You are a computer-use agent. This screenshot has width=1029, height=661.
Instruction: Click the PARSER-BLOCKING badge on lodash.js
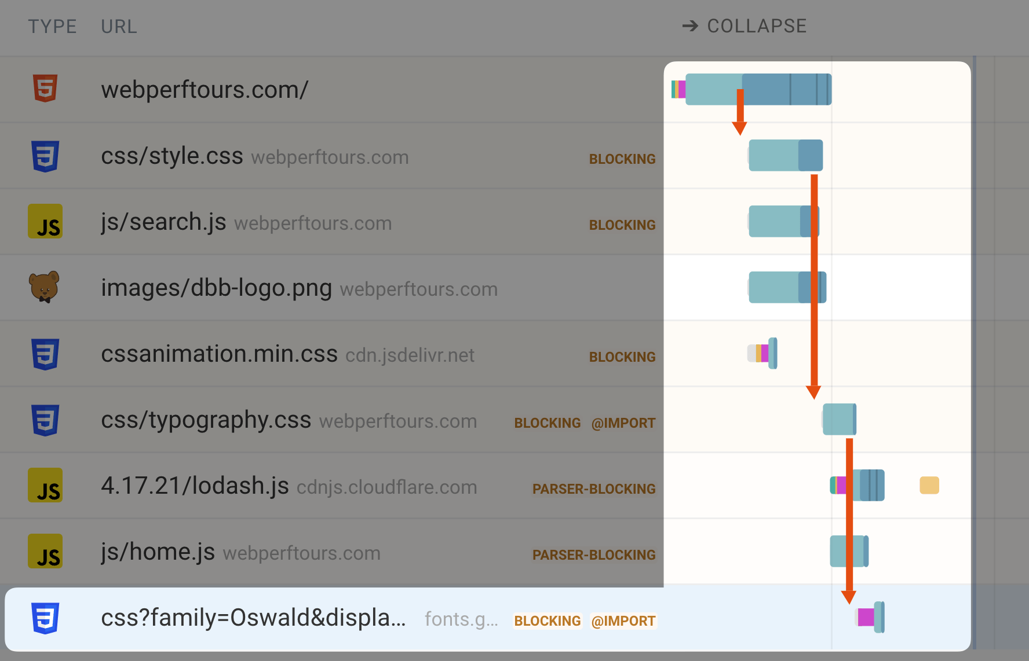coord(593,489)
